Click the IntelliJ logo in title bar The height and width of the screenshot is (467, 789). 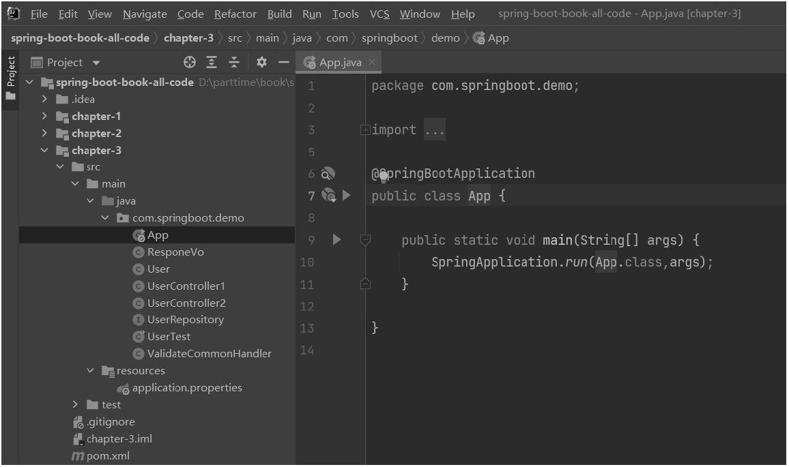click(x=14, y=14)
